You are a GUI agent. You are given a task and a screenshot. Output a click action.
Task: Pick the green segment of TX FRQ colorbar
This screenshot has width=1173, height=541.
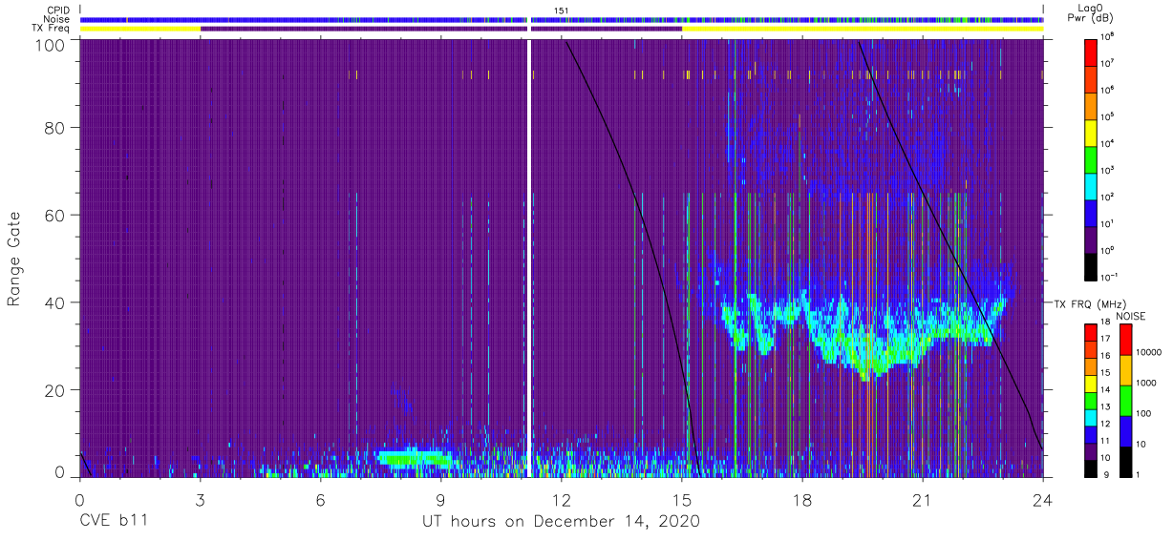click(x=1092, y=400)
